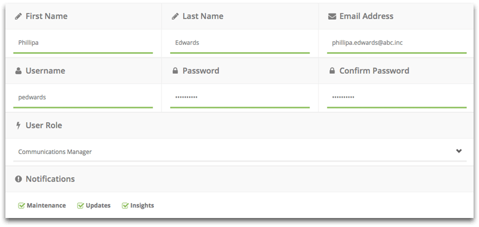The height and width of the screenshot is (227, 479).
Task: Click the pencil icon beside Last Name
Action: 175,16
